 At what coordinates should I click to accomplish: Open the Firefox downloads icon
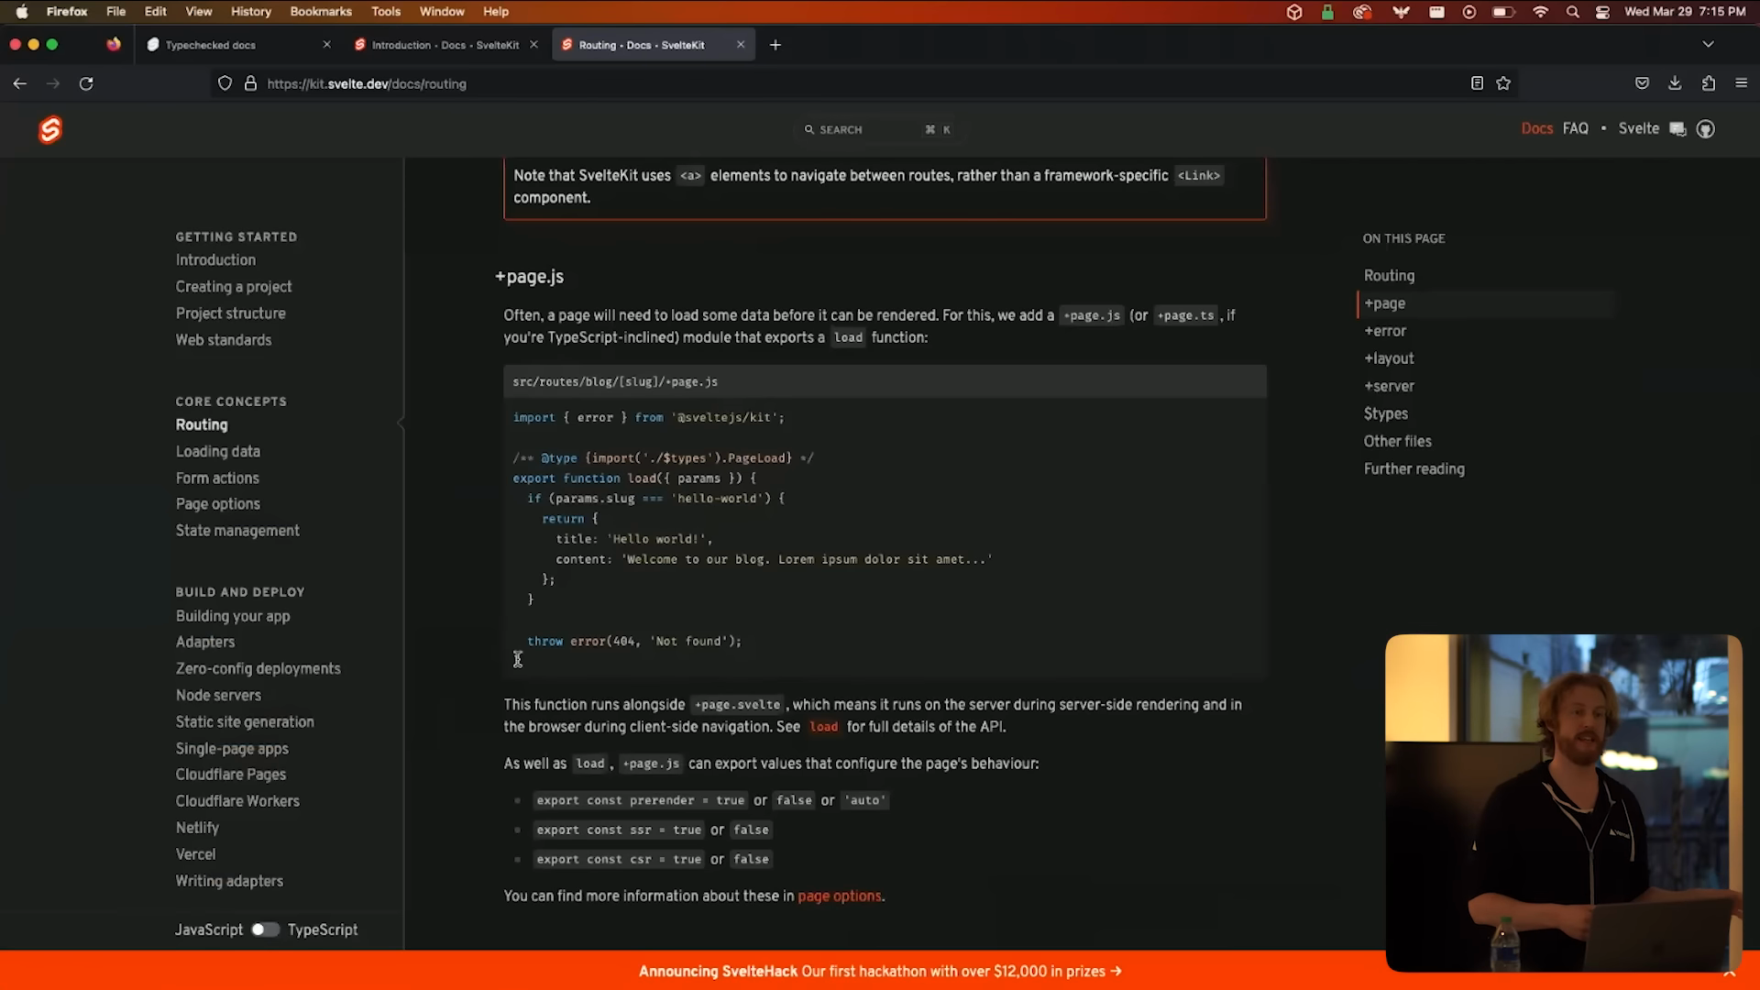click(1675, 83)
